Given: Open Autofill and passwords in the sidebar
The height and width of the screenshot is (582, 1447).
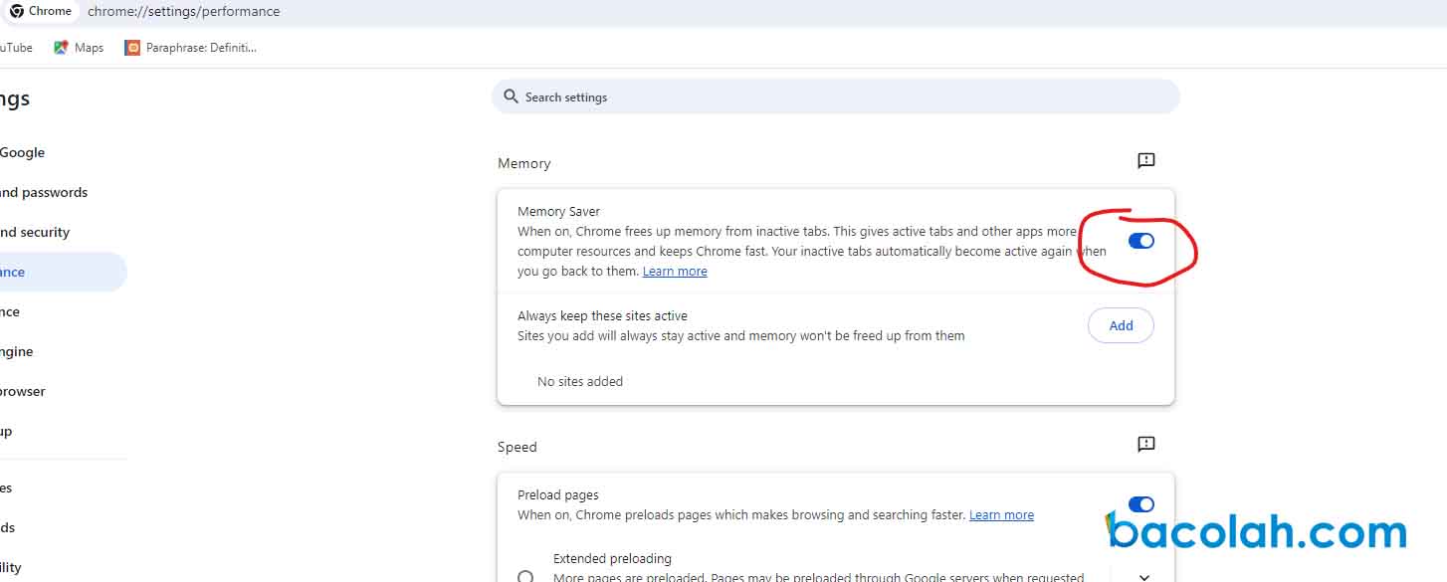Looking at the screenshot, I should tap(44, 192).
